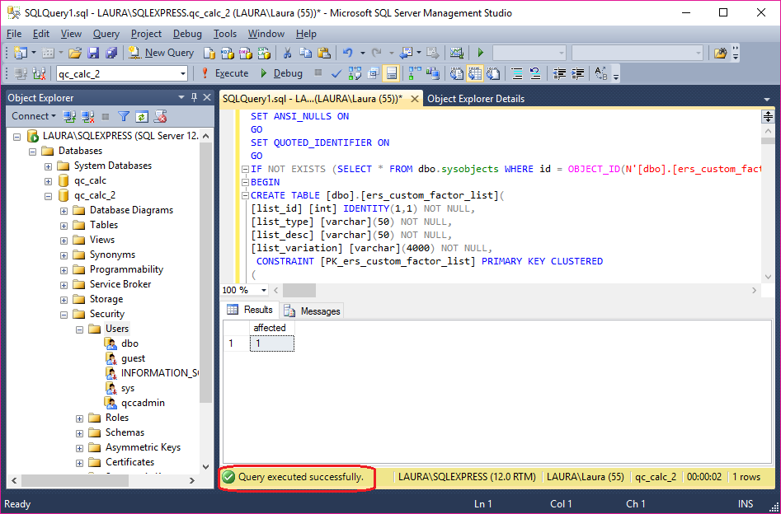
Task: Click the Copy icon in the toolbar
Action: [x=305, y=53]
